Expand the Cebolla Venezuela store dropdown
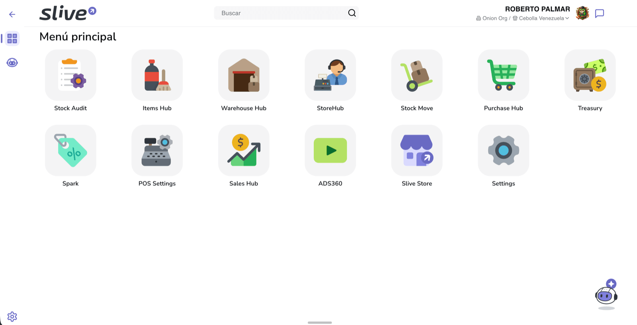 click(541, 18)
